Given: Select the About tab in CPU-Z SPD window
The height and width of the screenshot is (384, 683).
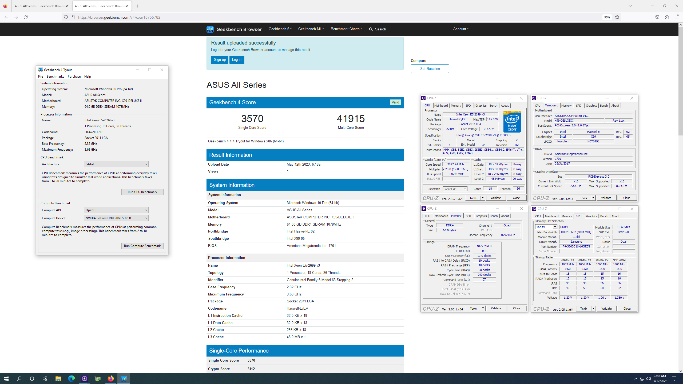Looking at the screenshot, I should point(615,216).
